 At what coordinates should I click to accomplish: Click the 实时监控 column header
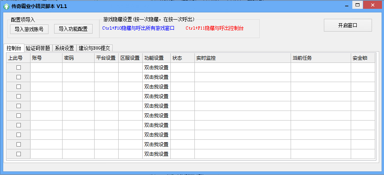[x=243, y=58]
